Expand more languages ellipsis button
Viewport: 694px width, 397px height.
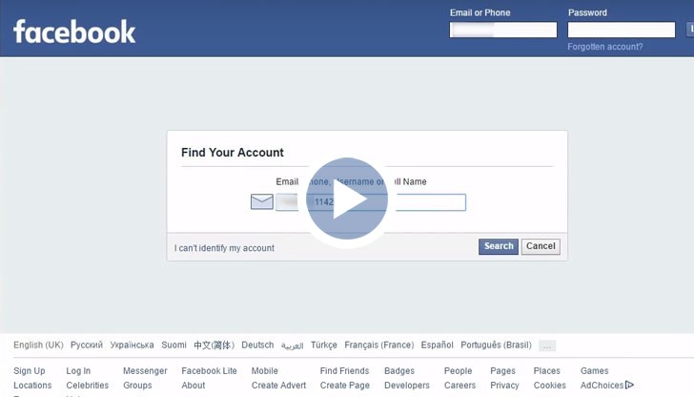click(x=547, y=345)
